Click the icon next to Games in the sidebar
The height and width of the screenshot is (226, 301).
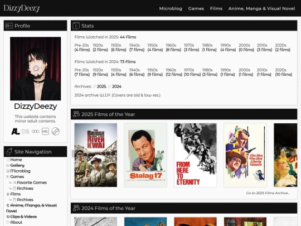tap(8, 176)
